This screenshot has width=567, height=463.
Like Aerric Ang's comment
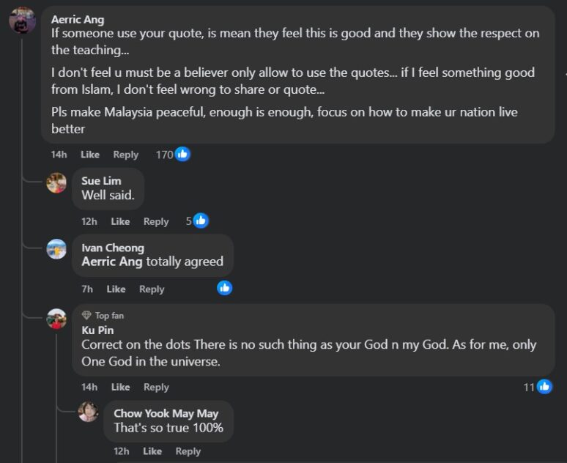coord(90,155)
